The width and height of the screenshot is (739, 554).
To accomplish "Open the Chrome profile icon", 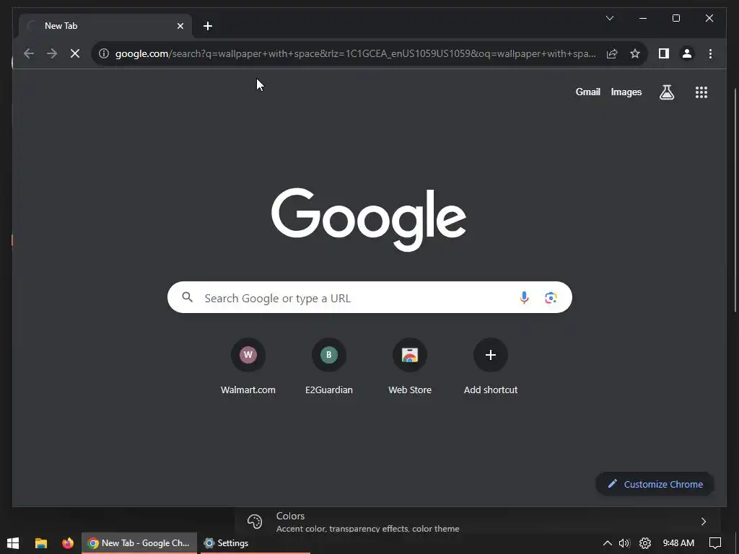I will (687, 53).
